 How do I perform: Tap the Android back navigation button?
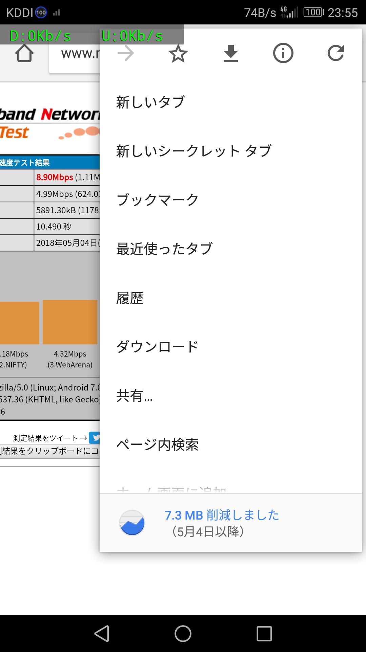(102, 634)
